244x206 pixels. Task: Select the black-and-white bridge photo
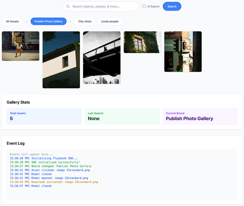(102, 58)
